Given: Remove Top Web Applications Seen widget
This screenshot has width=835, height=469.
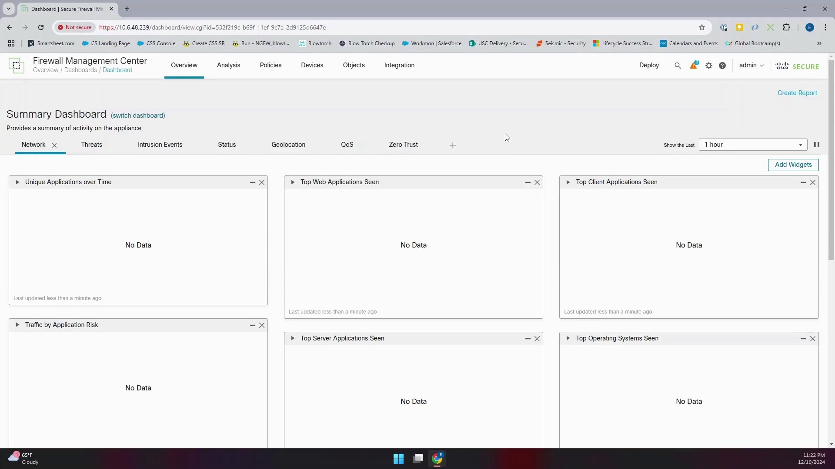Looking at the screenshot, I should coord(537,182).
